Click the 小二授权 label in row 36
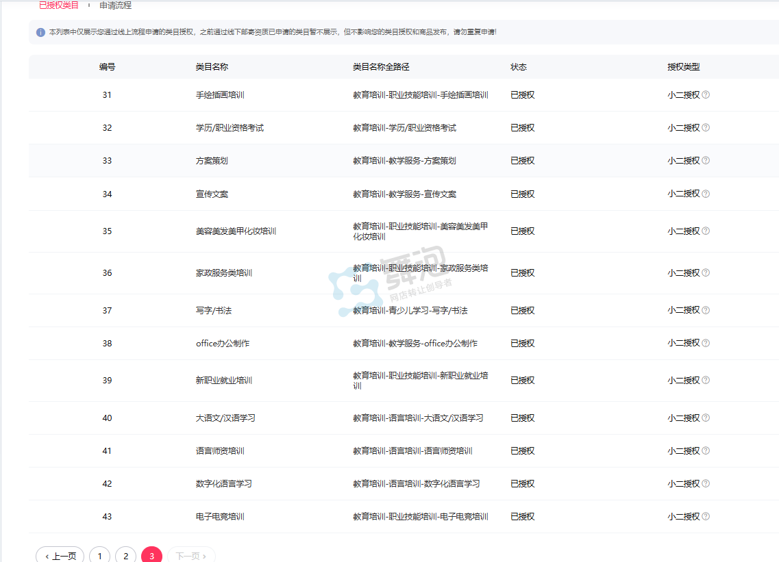779x562 pixels. point(684,273)
